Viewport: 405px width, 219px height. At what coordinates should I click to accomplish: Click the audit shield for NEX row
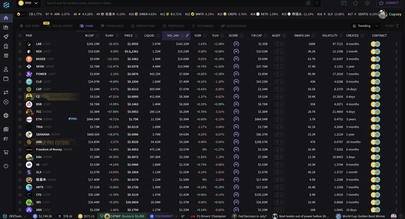279,52
